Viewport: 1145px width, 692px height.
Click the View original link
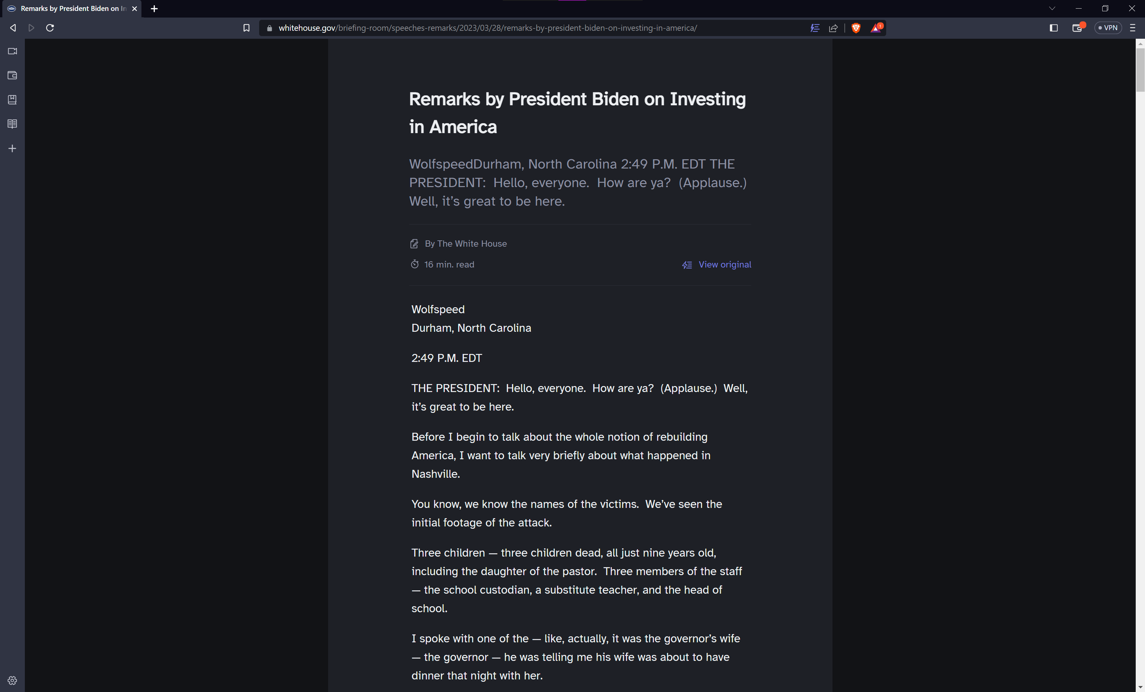pyautogui.click(x=724, y=265)
